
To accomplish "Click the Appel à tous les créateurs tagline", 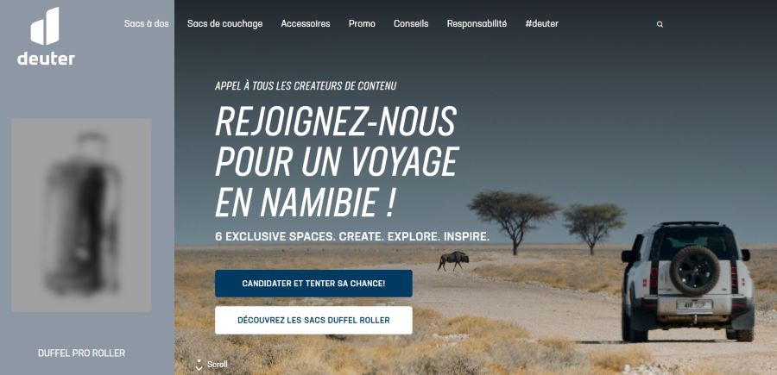I will pyautogui.click(x=306, y=86).
